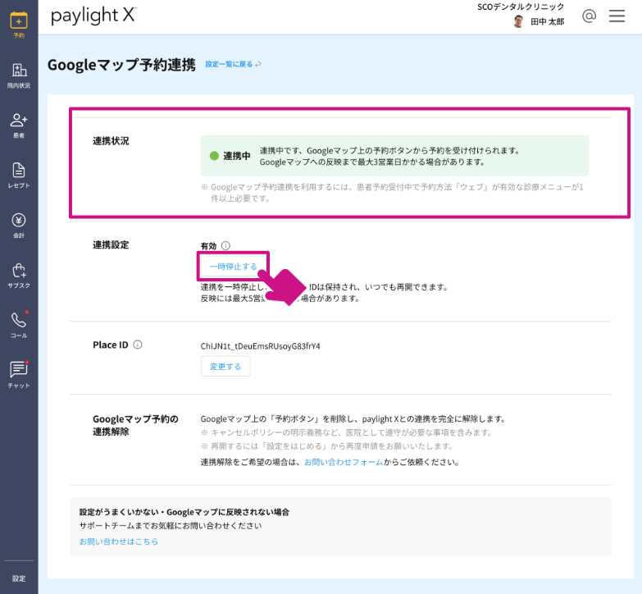Click the Googleマップ予約の連携解除 label
The image size is (642, 594).
tap(135, 425)
